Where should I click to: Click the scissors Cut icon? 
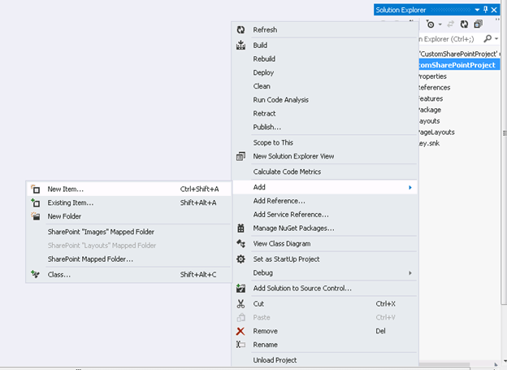[x=240, y=304]
